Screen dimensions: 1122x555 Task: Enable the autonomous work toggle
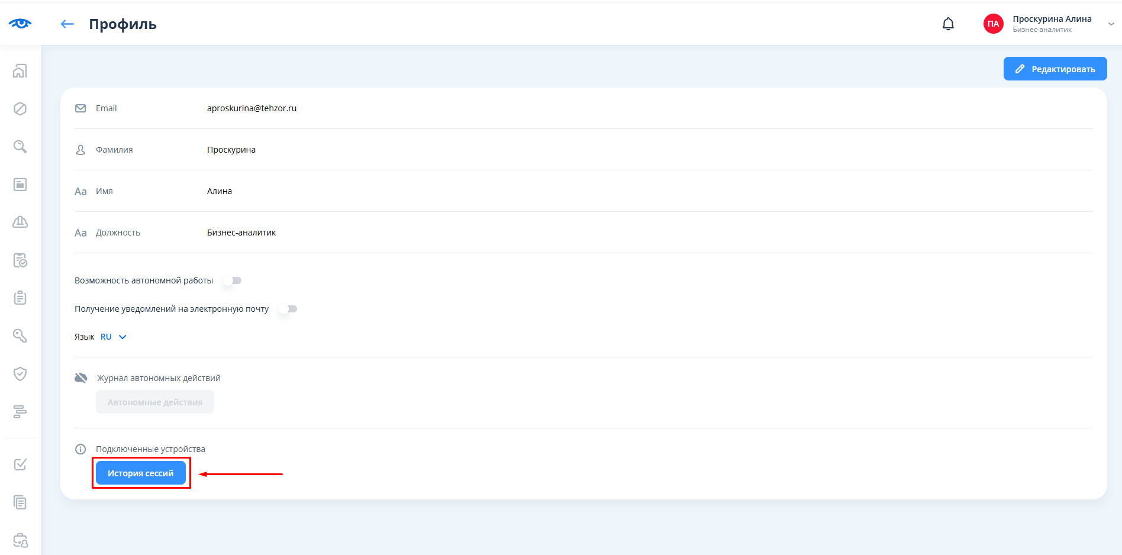(x=233, y=280)
